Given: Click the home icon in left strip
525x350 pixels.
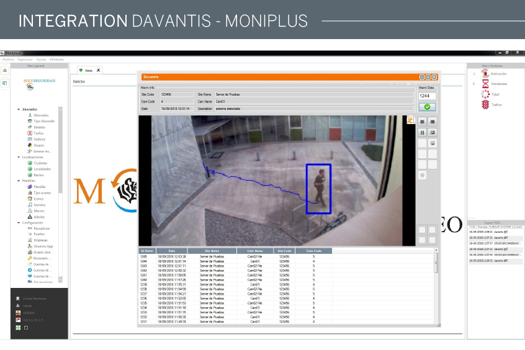Looking at the screenshot, I should (4, 71).
